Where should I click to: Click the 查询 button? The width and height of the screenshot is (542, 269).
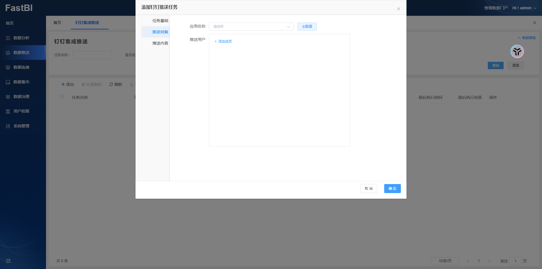click(496, 65)
